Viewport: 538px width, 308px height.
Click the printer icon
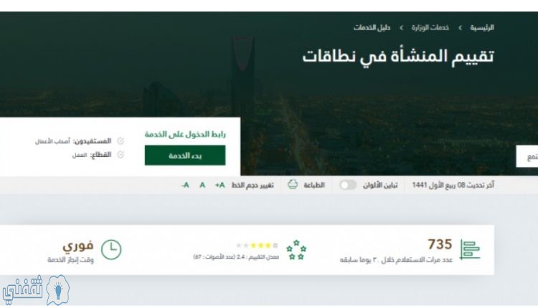(x=293, y=184)
